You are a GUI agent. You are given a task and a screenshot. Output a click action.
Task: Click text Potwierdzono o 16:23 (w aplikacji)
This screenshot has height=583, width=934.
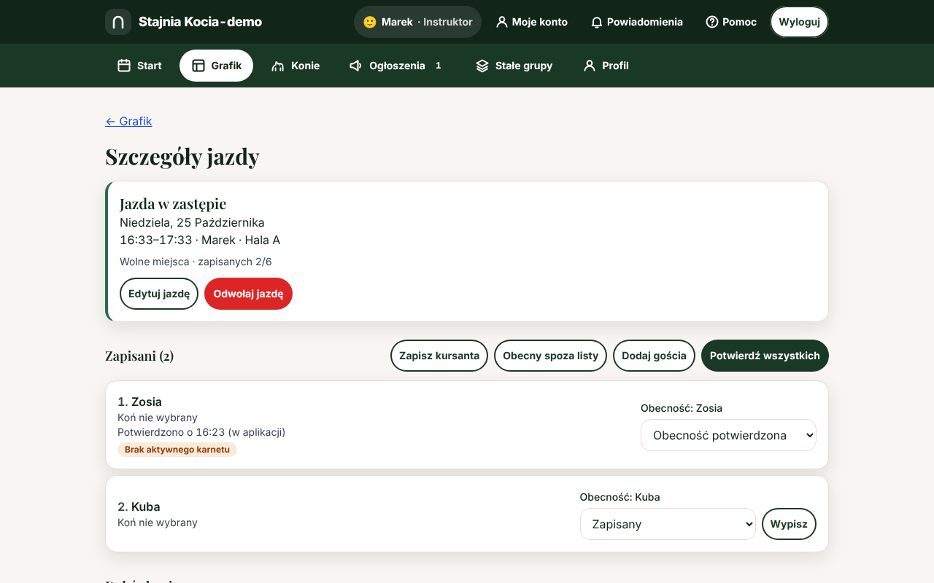point(201,432)
